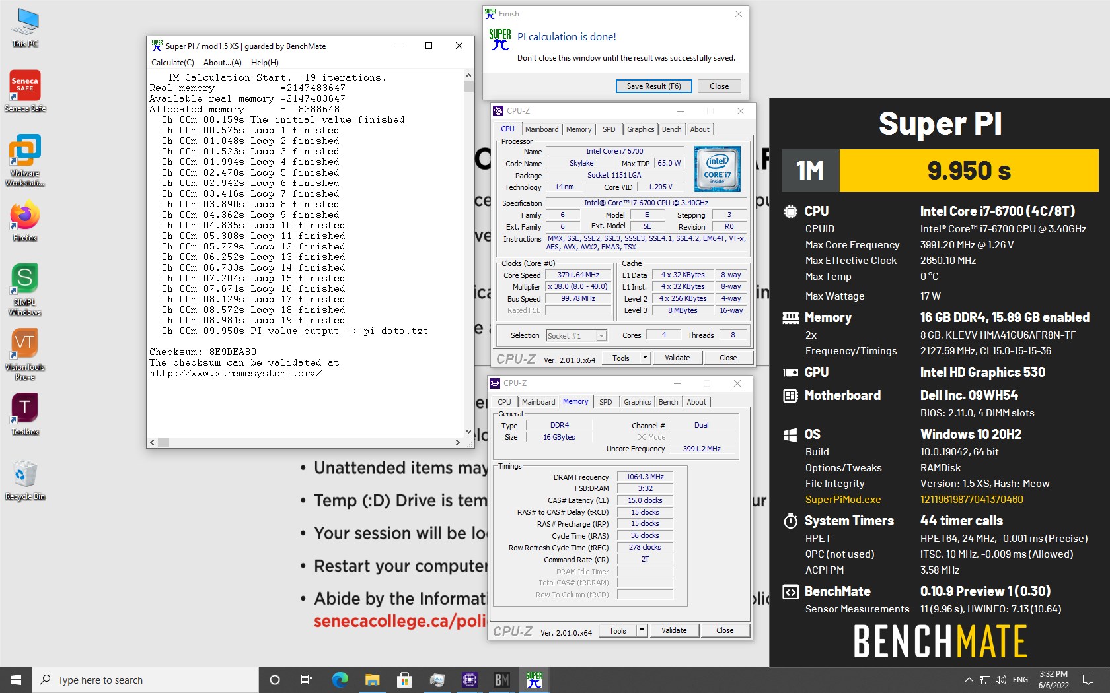Click Tools button in upper CPU-Z
This screenshot has width=1110, height=693.
pyautogui.click(x=621, y=358)
